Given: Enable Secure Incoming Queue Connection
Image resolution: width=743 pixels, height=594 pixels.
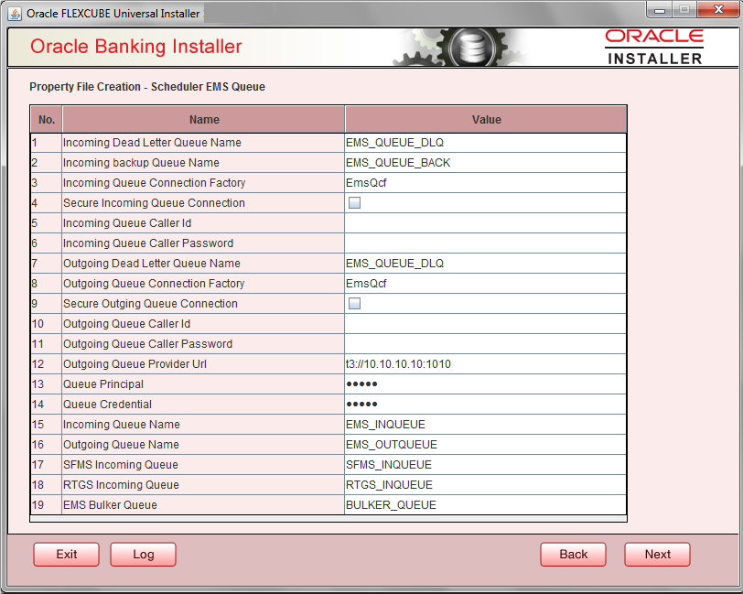Looking at the screenshot, I should pyautogui.click(x=352, y=202).
